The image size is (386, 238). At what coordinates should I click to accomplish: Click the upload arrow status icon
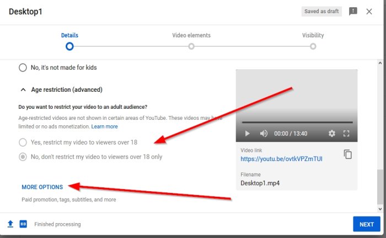click(x=10, y=224)
